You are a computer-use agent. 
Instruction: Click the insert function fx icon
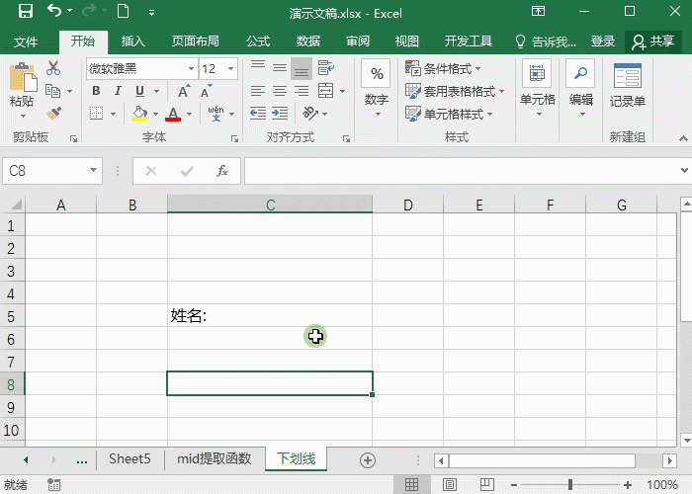tap(222, 171)
